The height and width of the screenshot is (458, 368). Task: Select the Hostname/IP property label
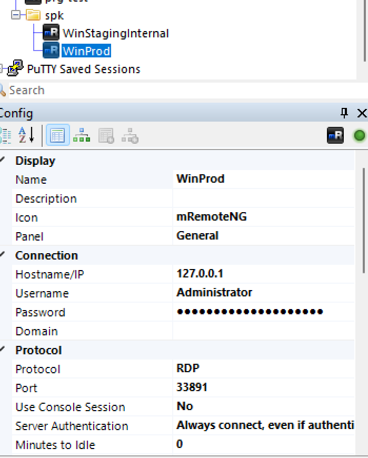[x=49, y=275]
